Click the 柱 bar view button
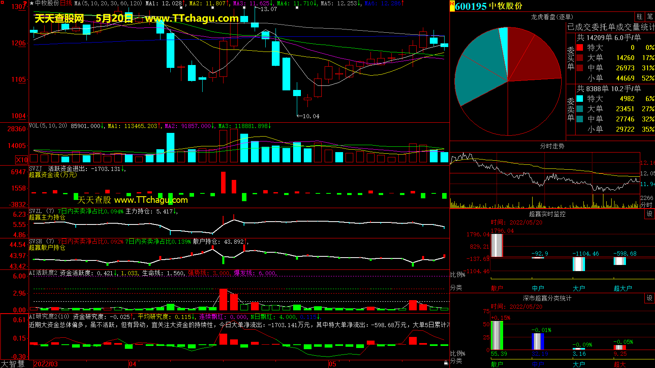This screenshot has width=655, height=368. (639, 16)
